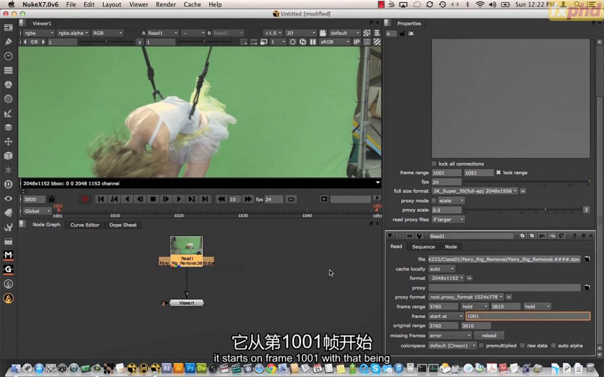Jump to the first frame
The height and width of the screenshot is (377, 604).
click(x=101, y=199)
